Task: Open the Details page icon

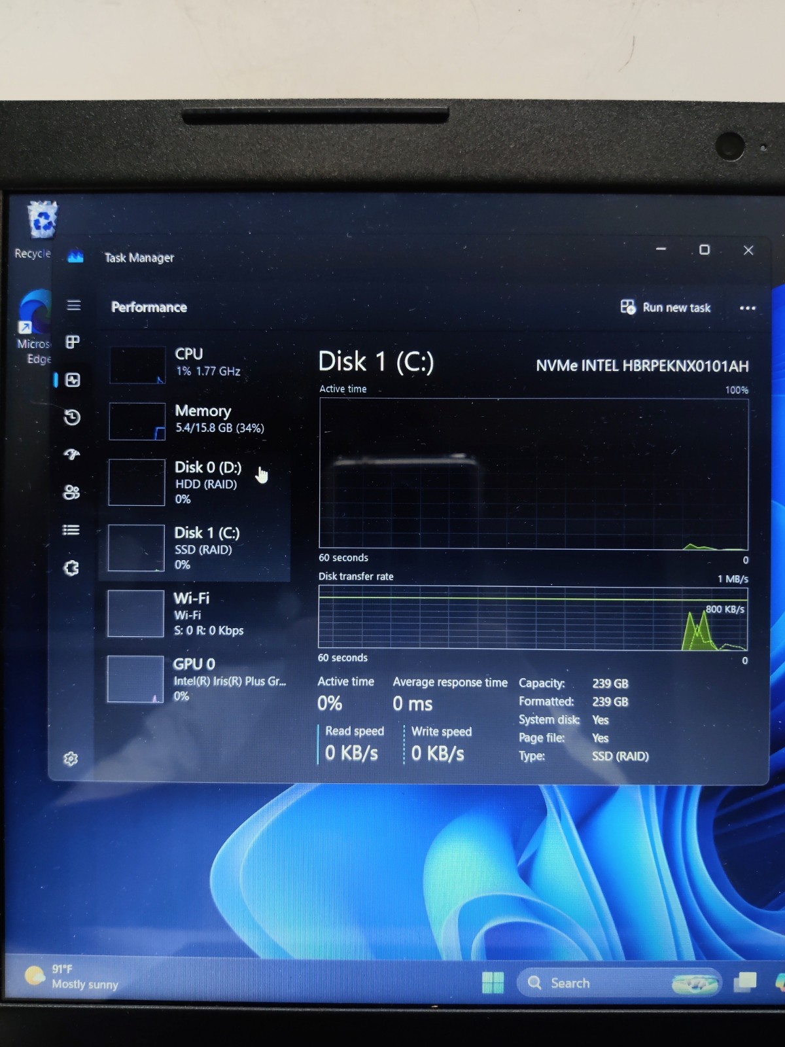Action: tap(71, 530)
